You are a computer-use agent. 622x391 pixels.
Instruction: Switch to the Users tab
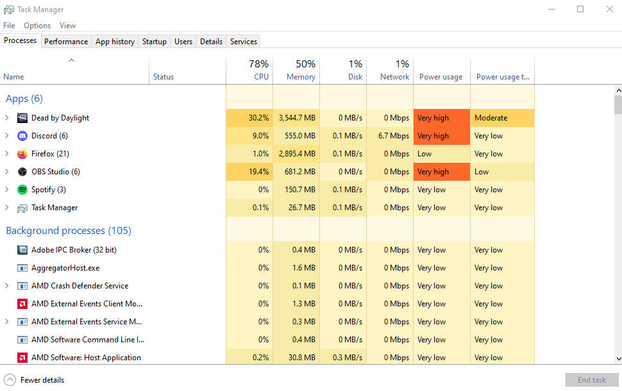tap(183, 42)
